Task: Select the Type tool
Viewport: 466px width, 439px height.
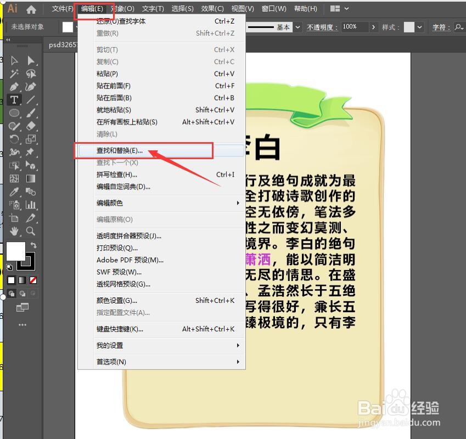Action: click(14, 99)
